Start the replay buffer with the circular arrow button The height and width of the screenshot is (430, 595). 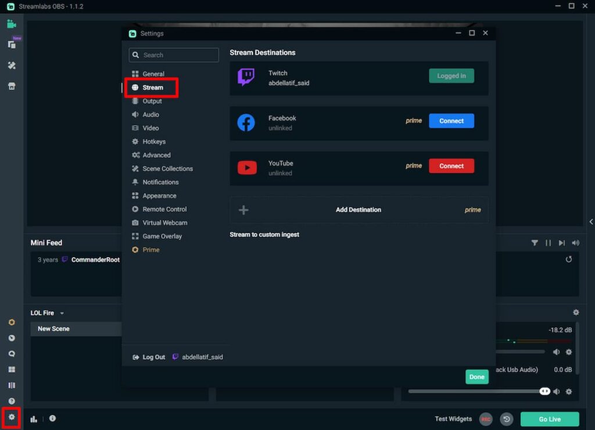click(x=506, y=419)
